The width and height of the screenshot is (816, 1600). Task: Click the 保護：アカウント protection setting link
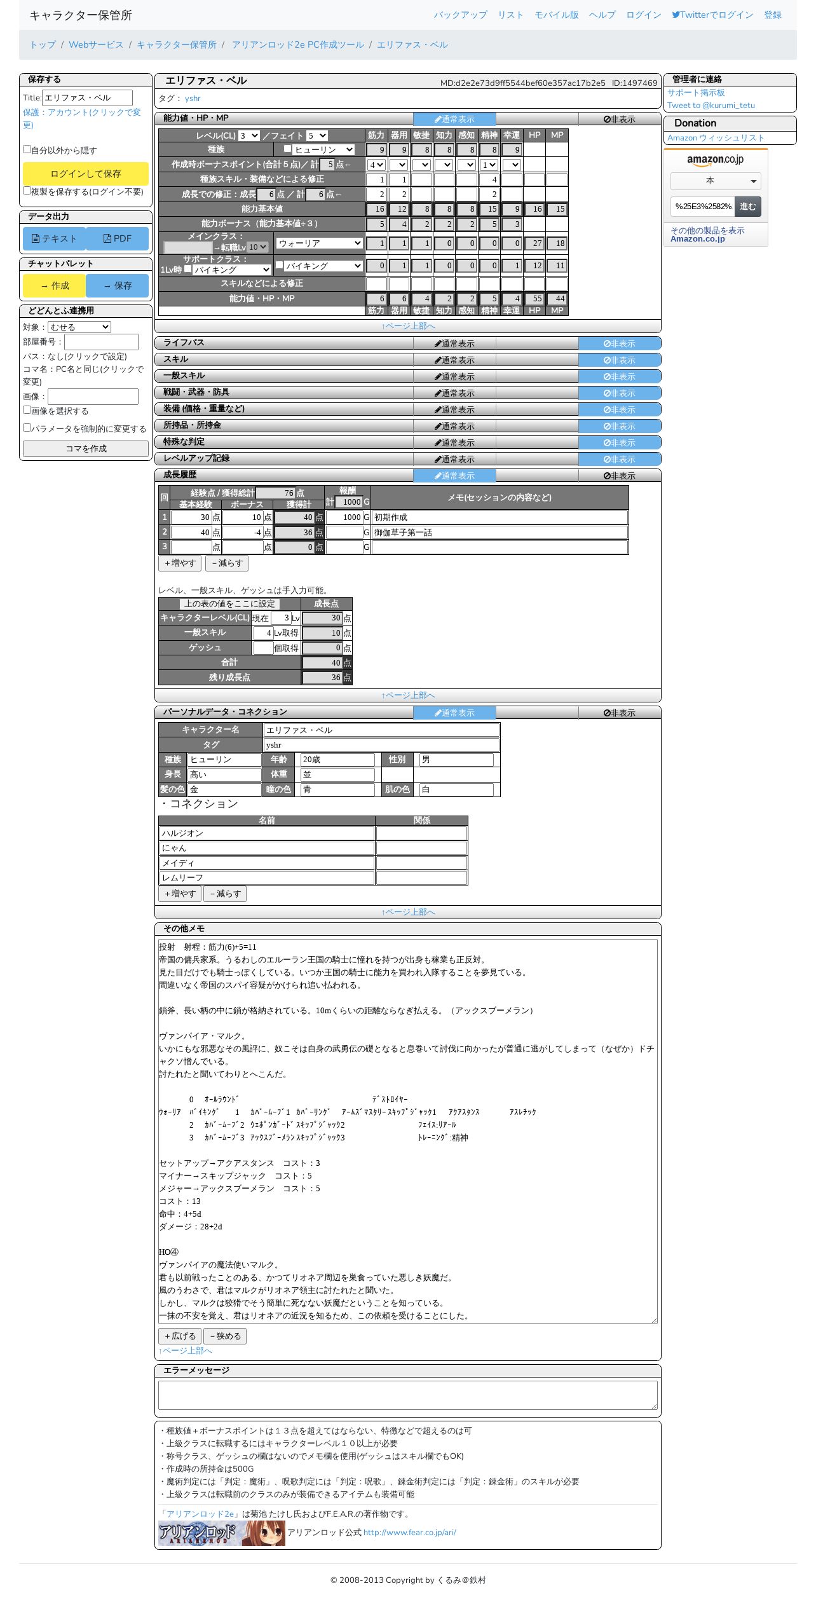point(82,118)
